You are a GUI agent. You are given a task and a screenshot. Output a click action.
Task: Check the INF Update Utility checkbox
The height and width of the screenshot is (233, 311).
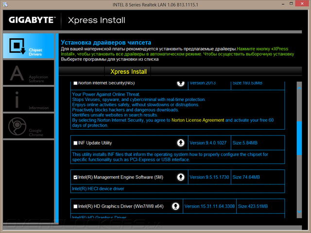coord(75,143)
